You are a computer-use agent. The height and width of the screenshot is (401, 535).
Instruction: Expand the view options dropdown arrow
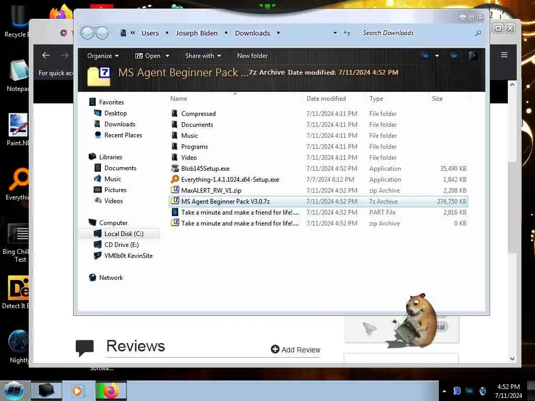[437, 55]
